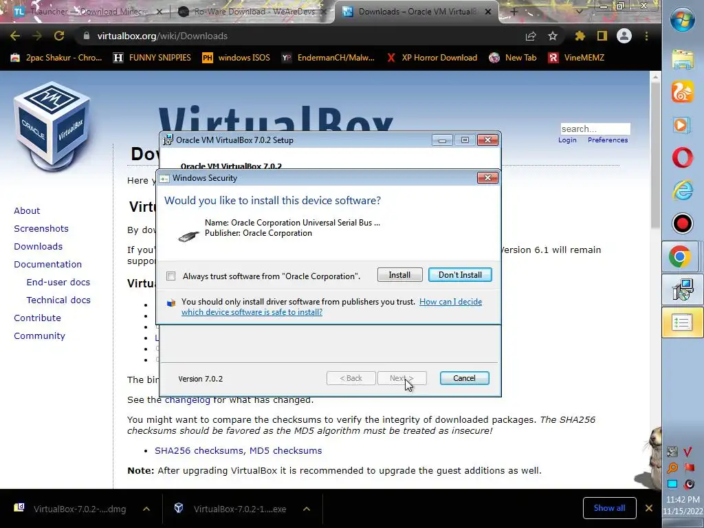Close the Windows Security dialog

487,178
